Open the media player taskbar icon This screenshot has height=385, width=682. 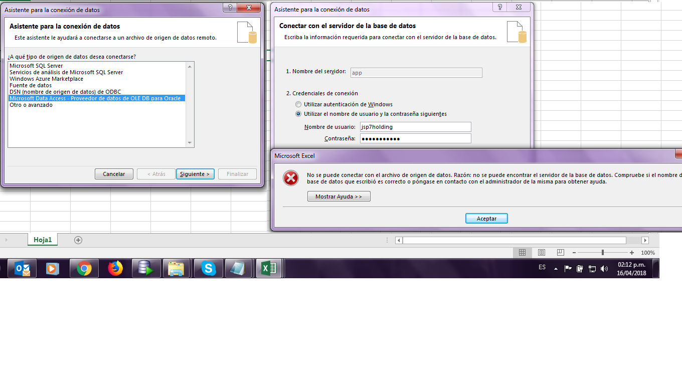(52, 269)
